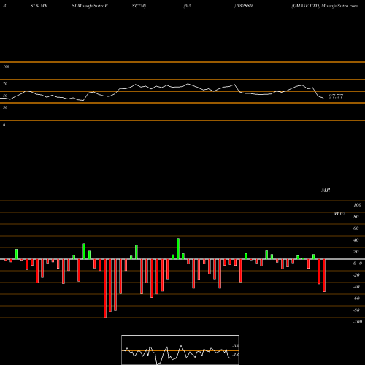This screenshot has width=365, height=365.
Task: Click the RSI value 37.77 label
Action: click(336, 96)
